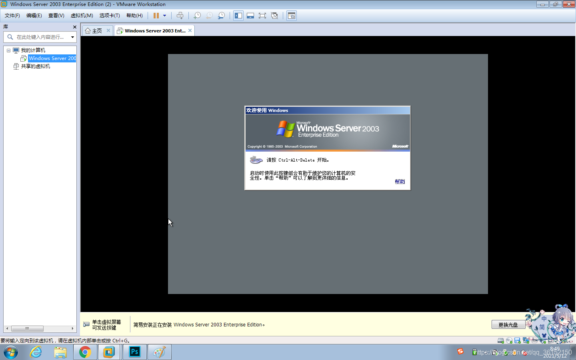This screenshot has width=576, height=360.
Task: Open Internet Explorer from the taskbar
Action: coord(36,352)
